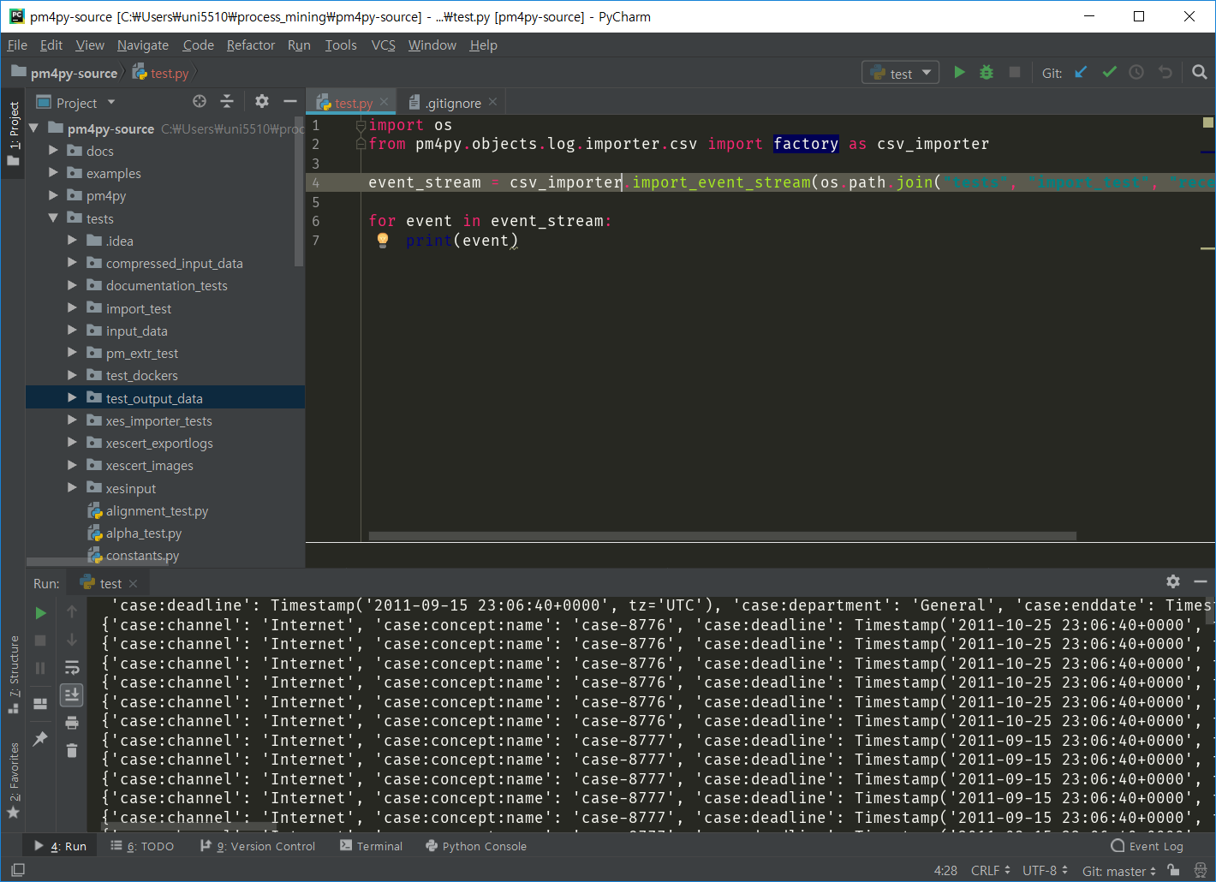Image resolution: width=1216 pixels, height=882 pixels.
Task: Click the tool window toggle icon in status bar corner
Action: pyautogui.click(x=18, y=870)
